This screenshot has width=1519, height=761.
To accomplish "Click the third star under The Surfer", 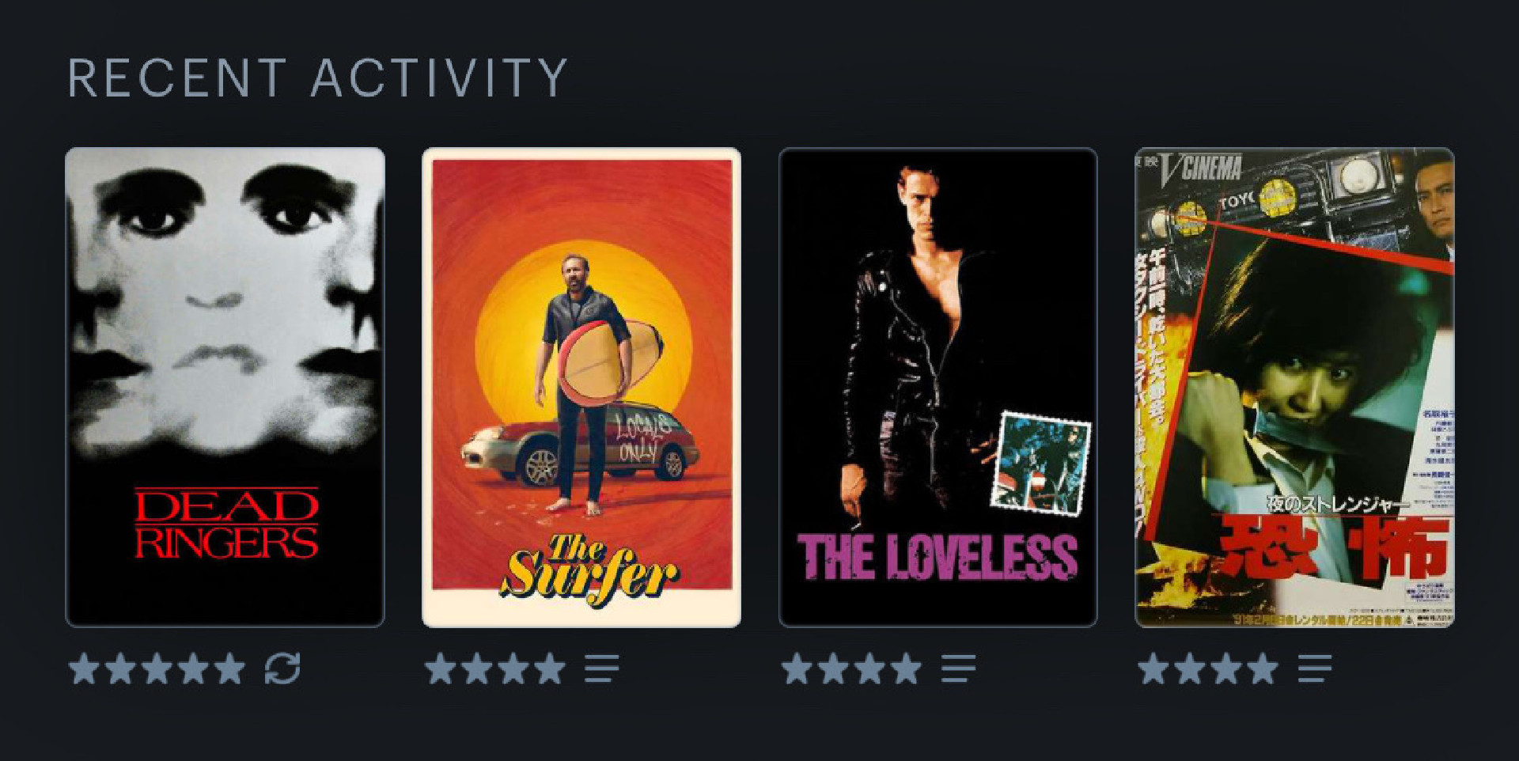I will click(x=513, y=668).
